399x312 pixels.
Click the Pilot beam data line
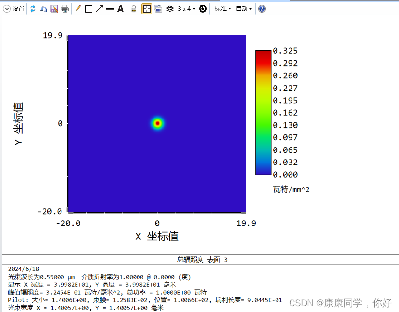145,300
